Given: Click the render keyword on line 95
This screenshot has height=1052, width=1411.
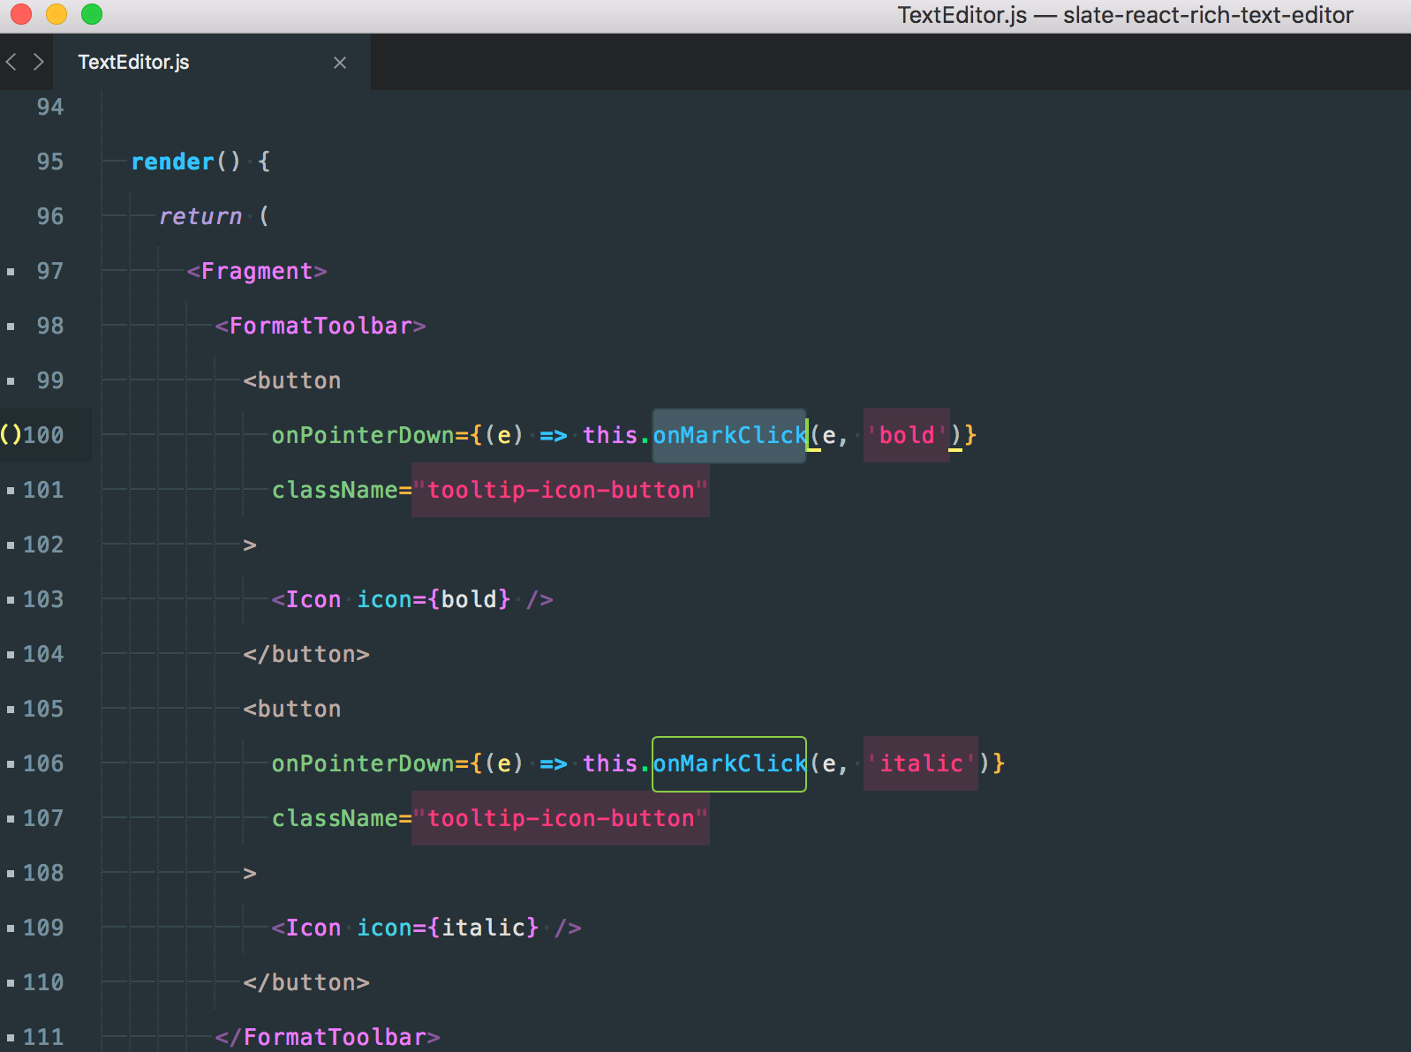Looking at the screenshot, I should point(172,162).
